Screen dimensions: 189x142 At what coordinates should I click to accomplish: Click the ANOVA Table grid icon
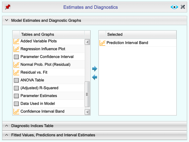[16, 80]
